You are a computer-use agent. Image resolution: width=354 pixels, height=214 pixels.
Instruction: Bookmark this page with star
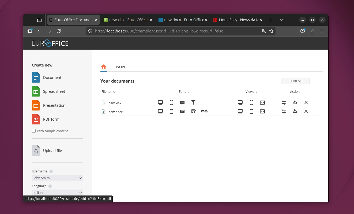pyautogui.click(x=271, y=31)
